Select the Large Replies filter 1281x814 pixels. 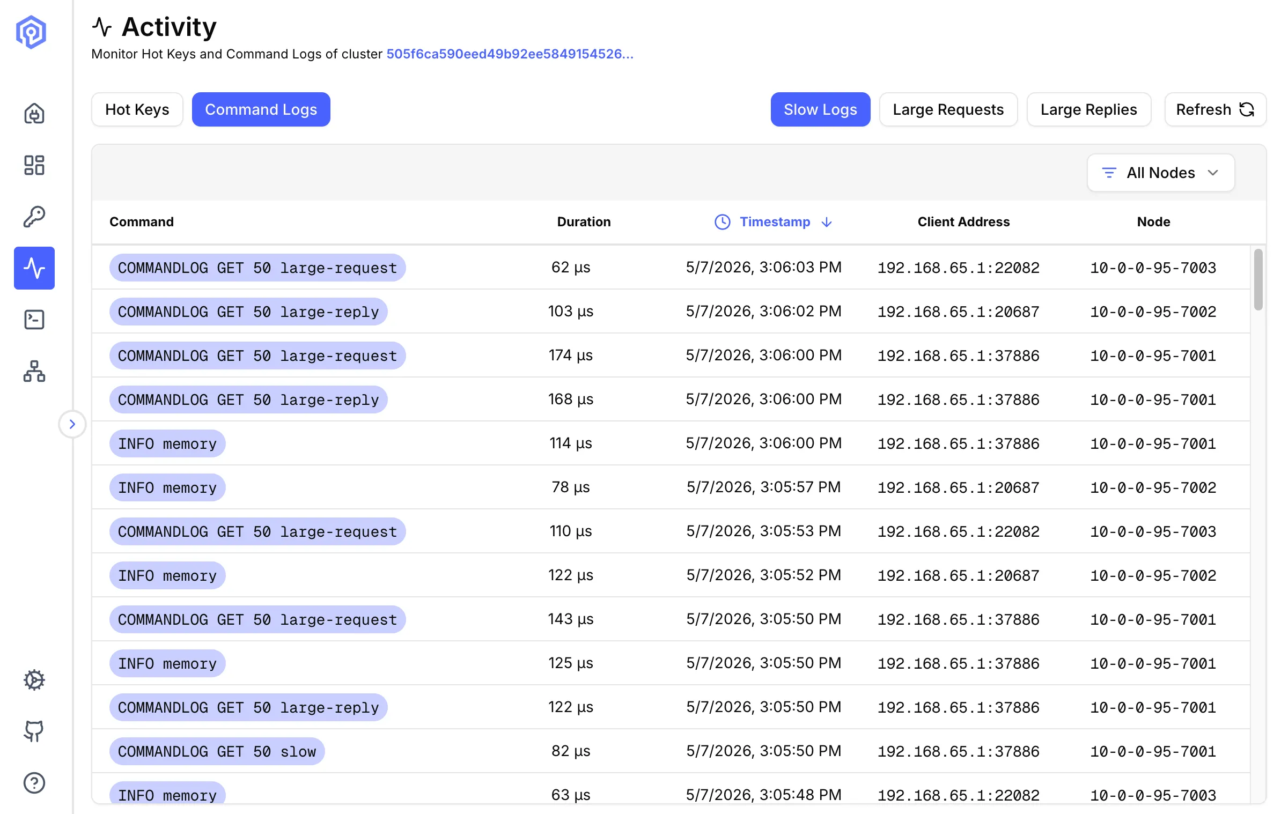[x=1088, y=109]
